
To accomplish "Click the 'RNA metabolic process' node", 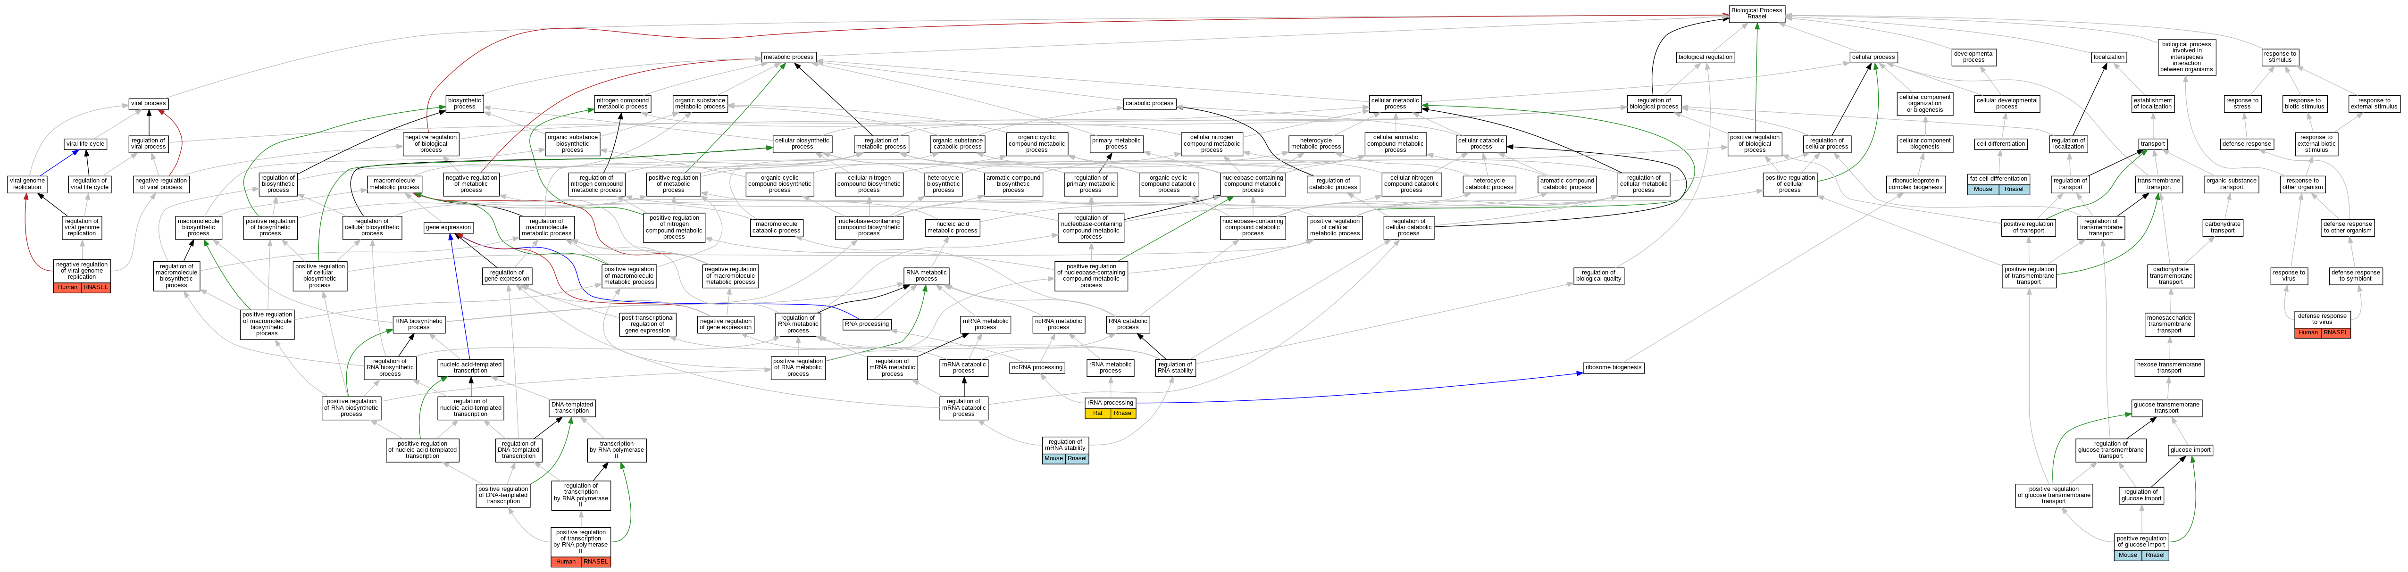I will [927, 276].
